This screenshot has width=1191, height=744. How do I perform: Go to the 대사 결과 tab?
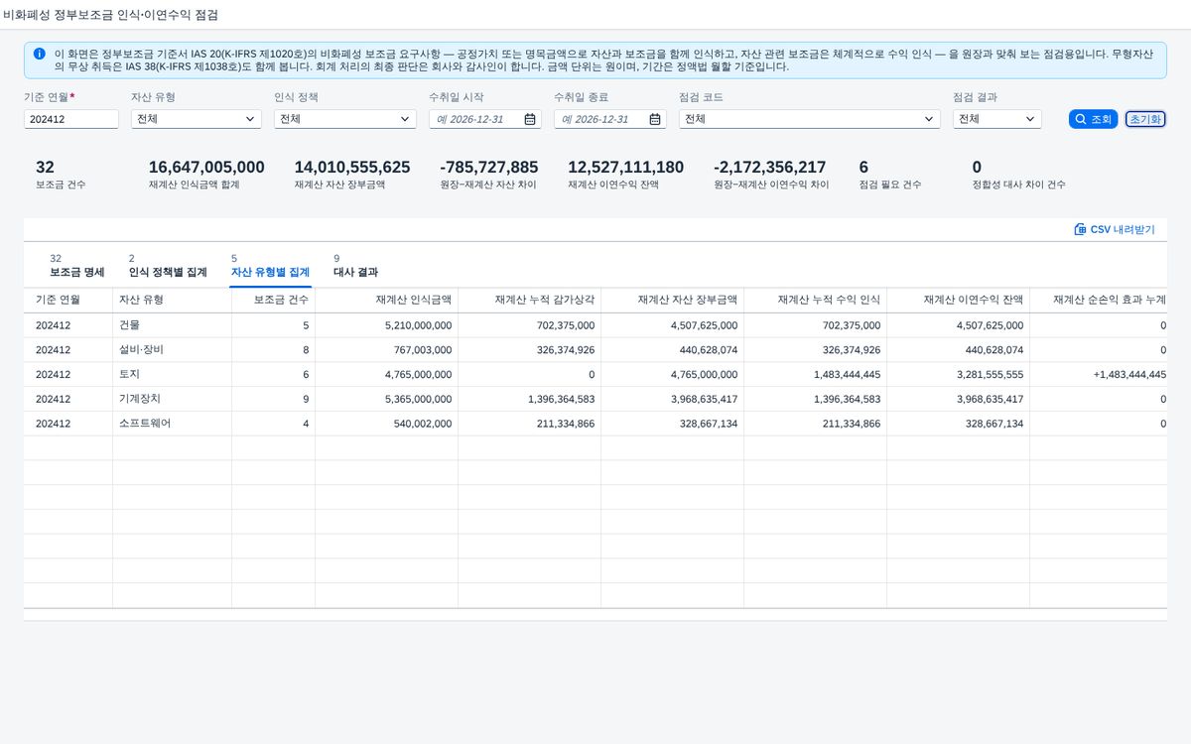click(355, 266)
